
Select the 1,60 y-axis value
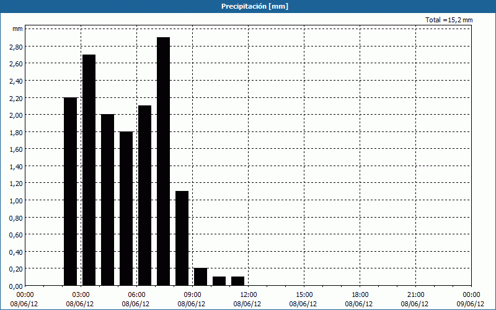[x=16, y=149]
